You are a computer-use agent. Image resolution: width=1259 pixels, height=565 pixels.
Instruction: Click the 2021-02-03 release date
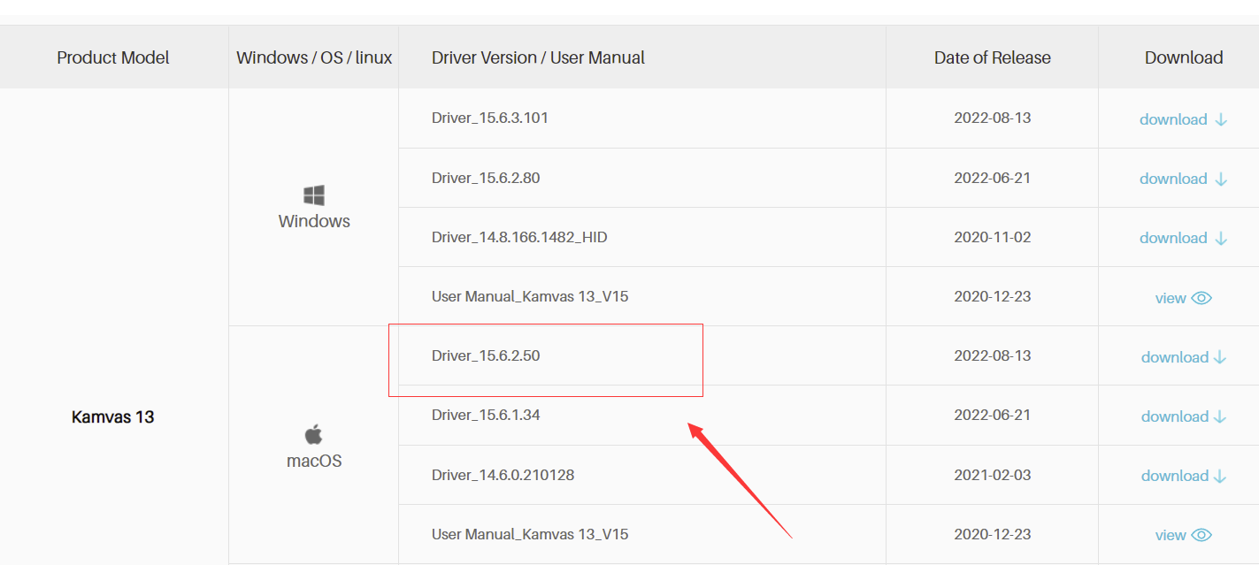993,475
